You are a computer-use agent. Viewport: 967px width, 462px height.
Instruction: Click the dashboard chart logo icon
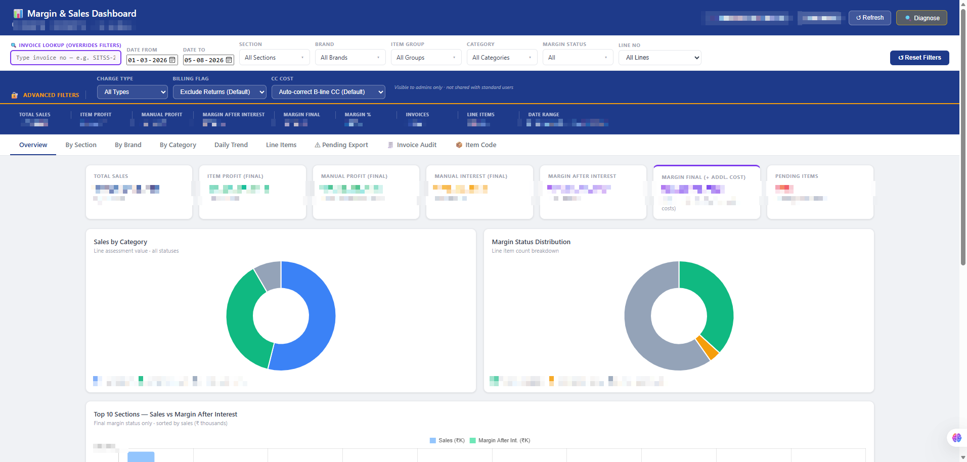[x=18, y=14]
